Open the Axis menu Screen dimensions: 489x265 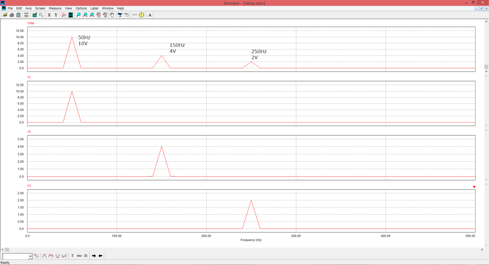(x=28, y=8)
